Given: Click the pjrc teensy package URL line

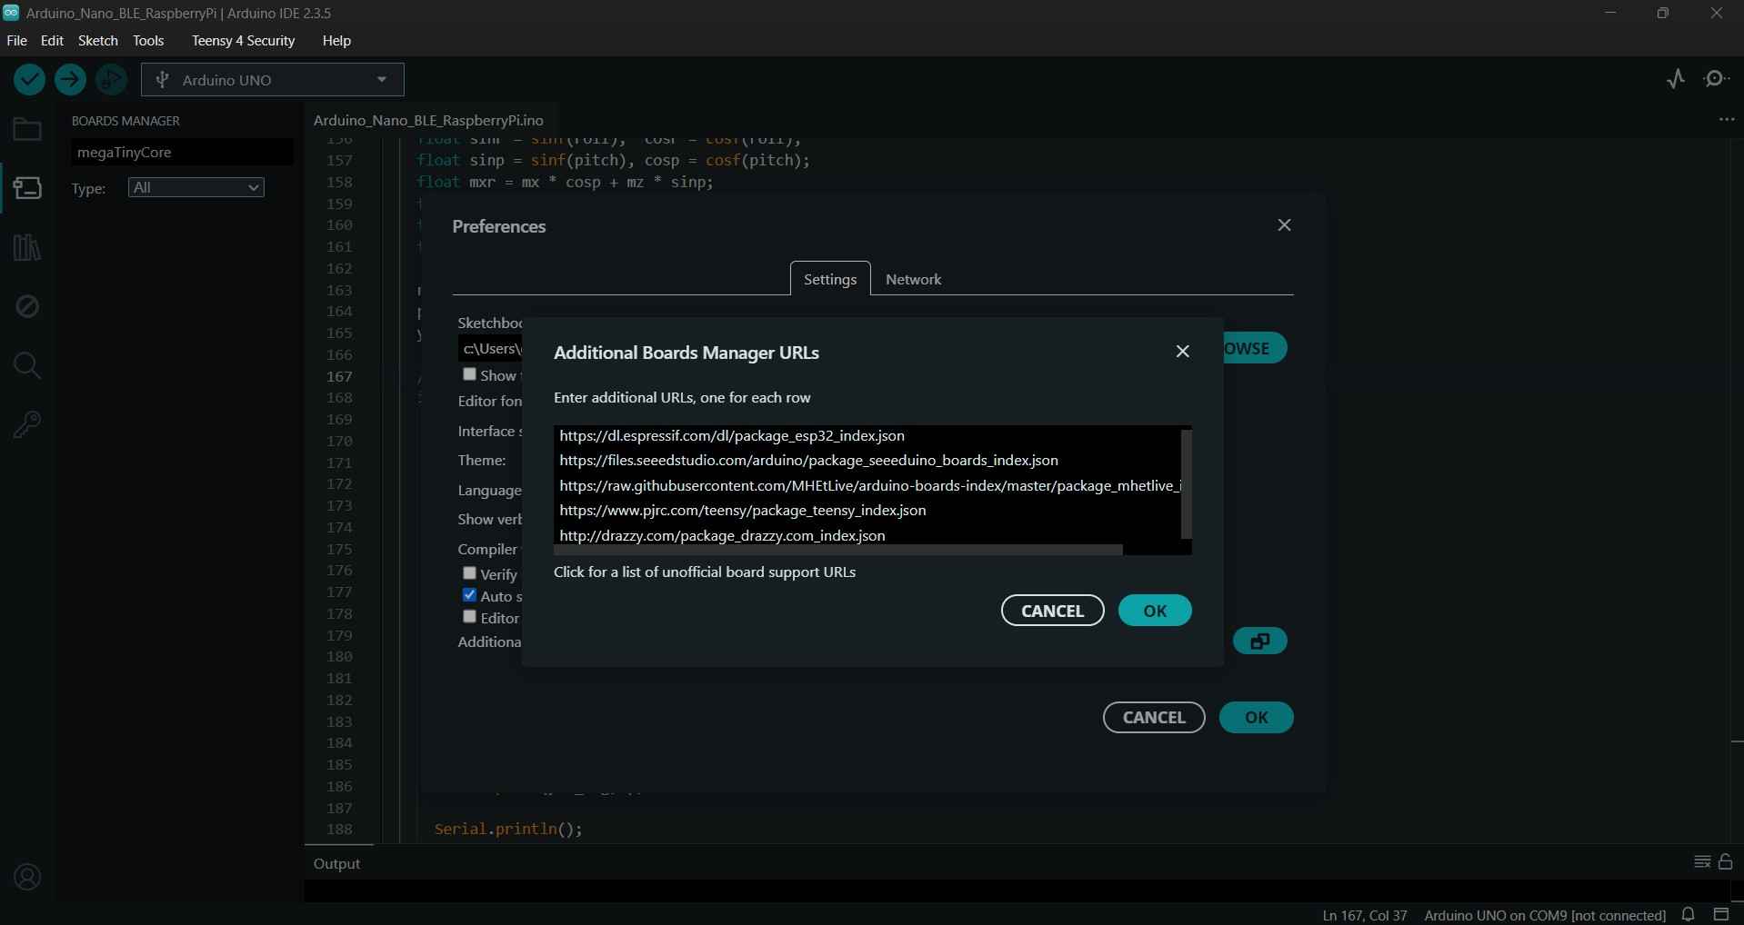Looking at the screenshot, I should tap(743, 511).
